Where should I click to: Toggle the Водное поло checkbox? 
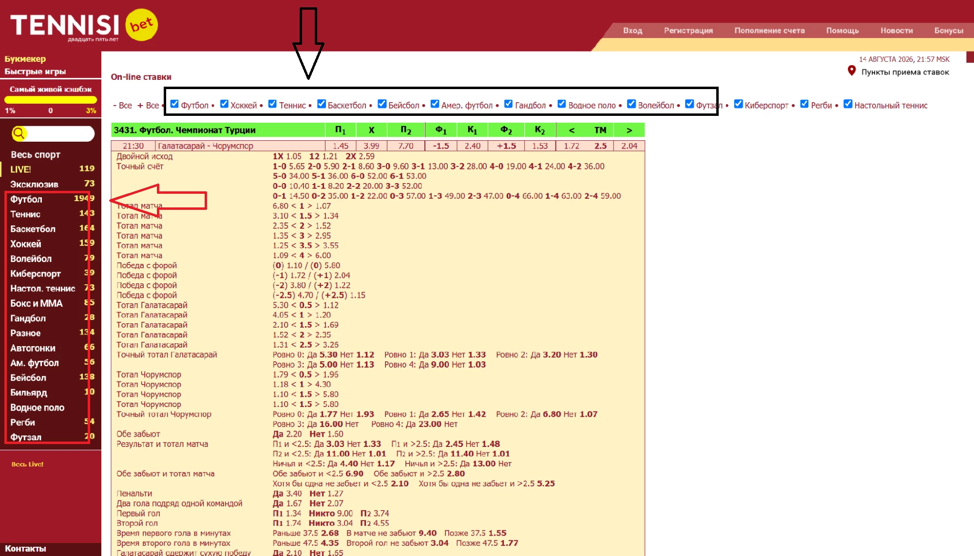pyautogui.click(x=561, y=104)
